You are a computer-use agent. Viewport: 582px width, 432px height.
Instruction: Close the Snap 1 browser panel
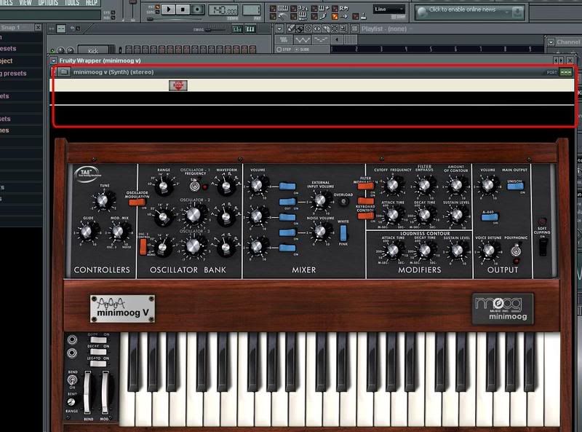point(38,27)
